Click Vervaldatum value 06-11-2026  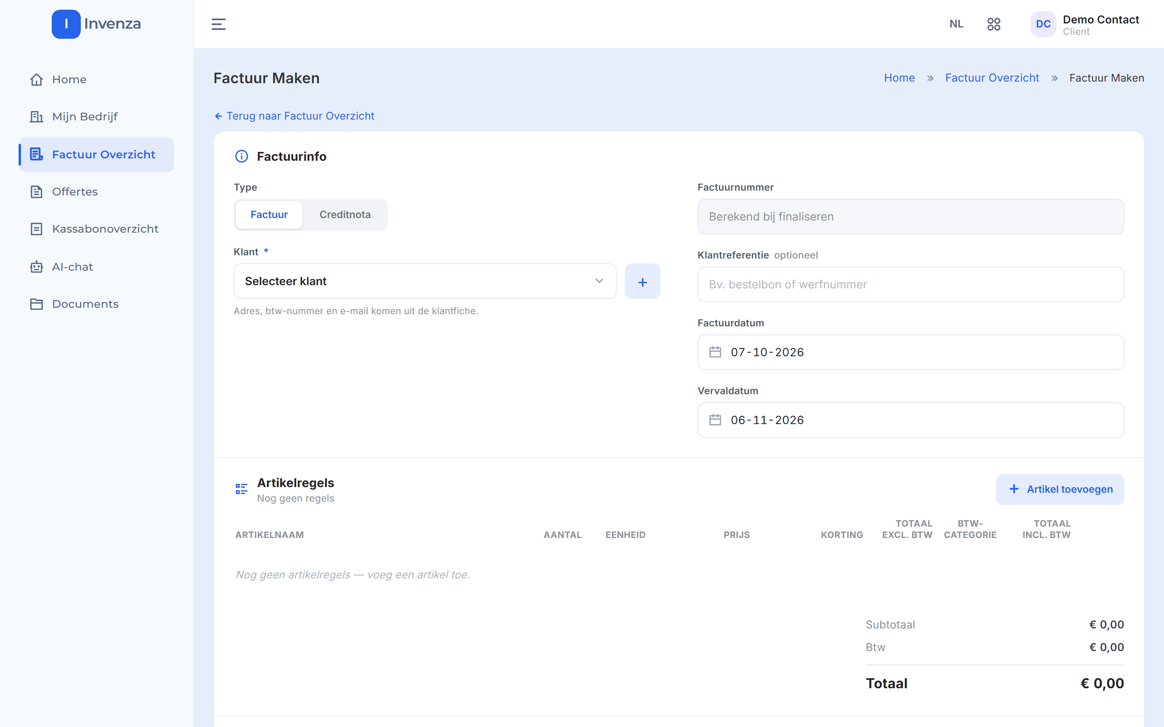click(x=767, y=420)
